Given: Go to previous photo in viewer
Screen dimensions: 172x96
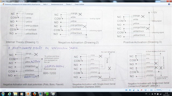Looking at the screenshot, I should (126, 90).
